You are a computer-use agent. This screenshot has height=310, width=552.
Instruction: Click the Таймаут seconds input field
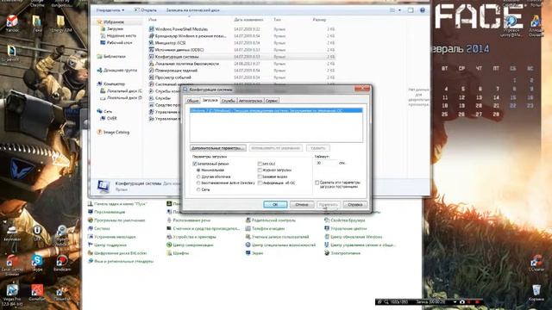[x=326, y=163]
